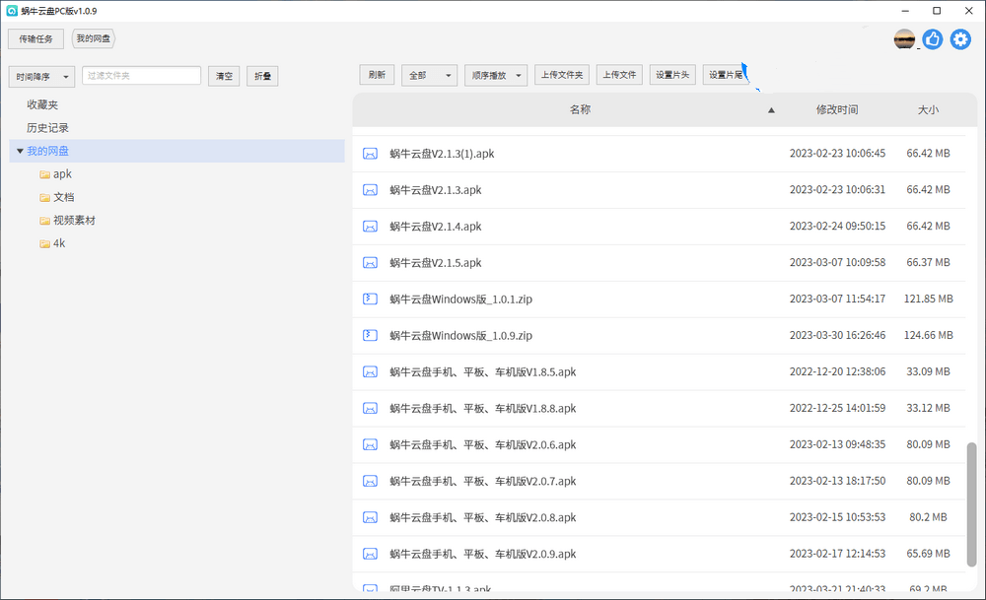The height and width of the screenshot is (600, 986).
Task: Click the video icon beside 蜗牛云盘V2.1.5.apk
Action: [370, 262]
